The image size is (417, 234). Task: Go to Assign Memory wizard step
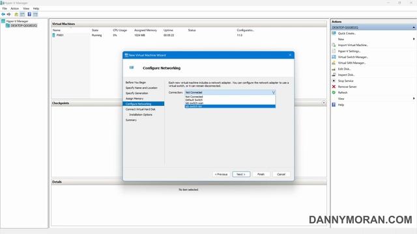click(134, 99)
